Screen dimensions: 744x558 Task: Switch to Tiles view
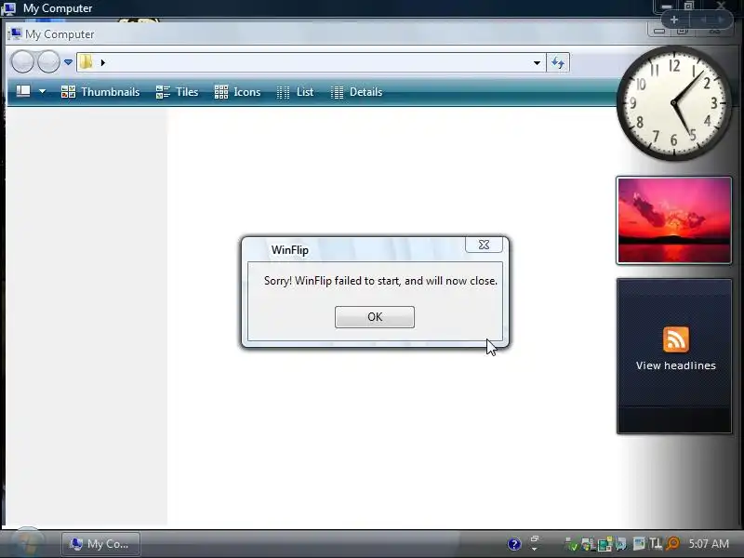177,92
